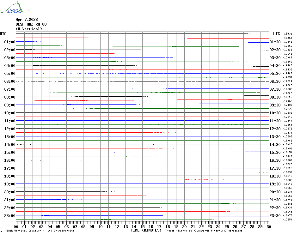Click the 15:30 label on the right
294x235 pixels.
point(275,152)
